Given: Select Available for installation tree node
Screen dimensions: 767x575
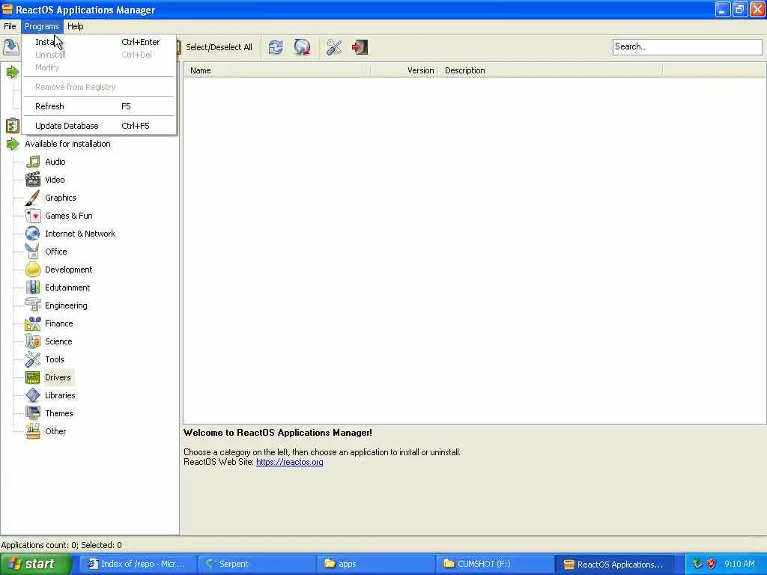Looking at the screenshot, I should pos(68,144).
